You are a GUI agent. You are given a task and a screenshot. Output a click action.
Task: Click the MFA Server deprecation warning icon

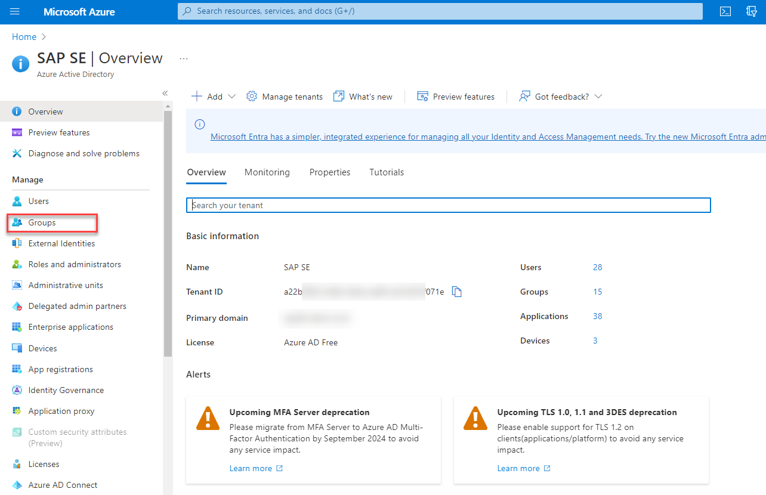point(208,419)
